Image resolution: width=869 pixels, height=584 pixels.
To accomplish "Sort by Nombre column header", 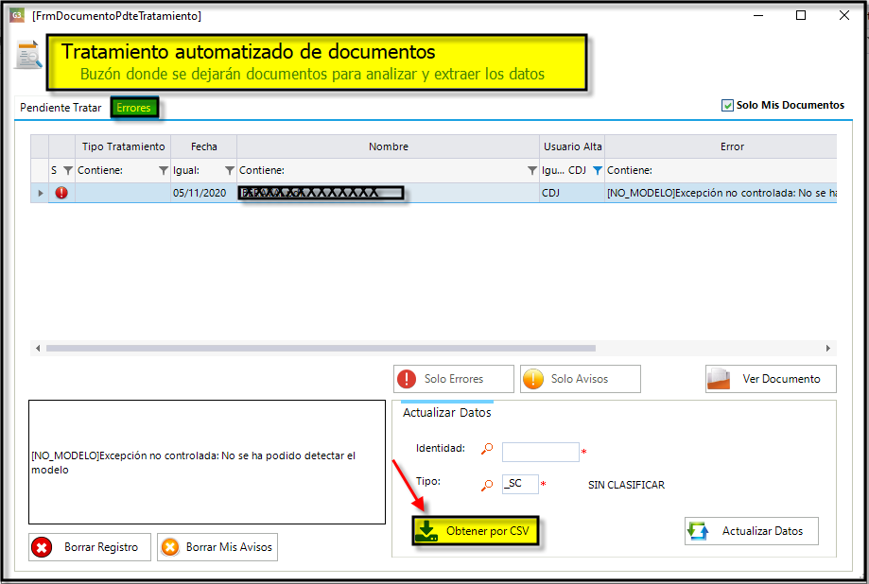I will click(x=388, y=146).
